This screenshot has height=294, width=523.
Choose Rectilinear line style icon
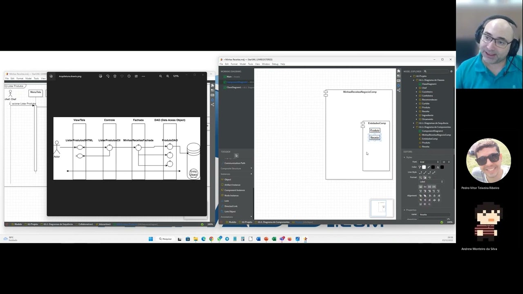420,172
